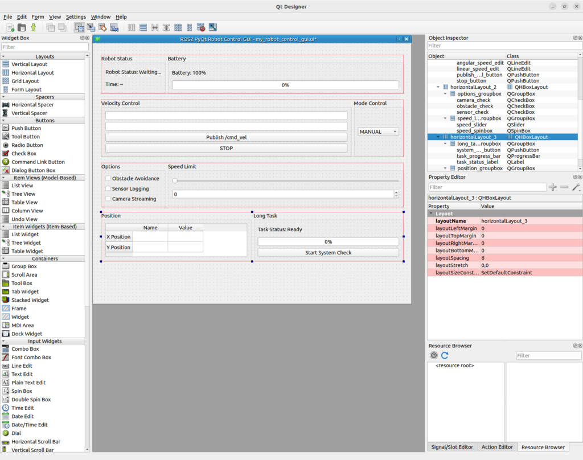
Task: Collapse the Layouts category in Widget Box
Action: tap(4, 56)
